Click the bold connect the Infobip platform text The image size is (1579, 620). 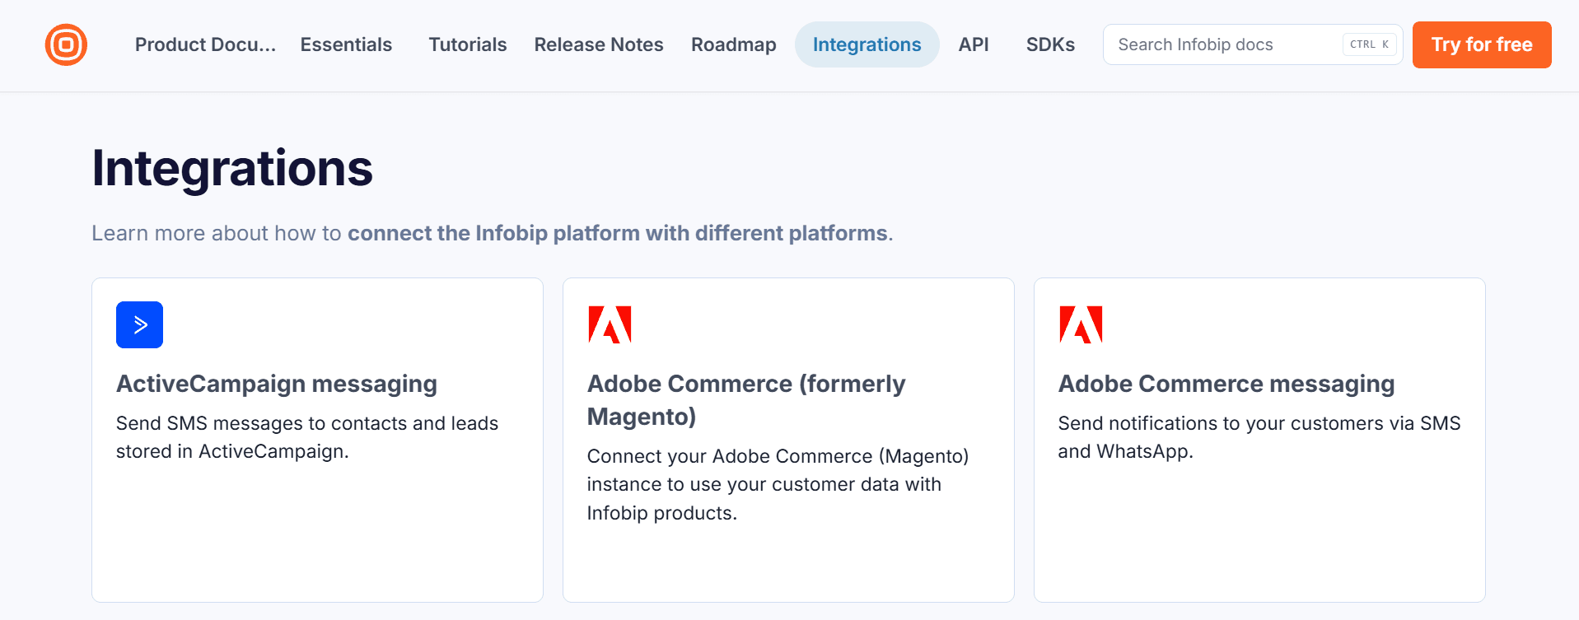click(x=618, y=233)
